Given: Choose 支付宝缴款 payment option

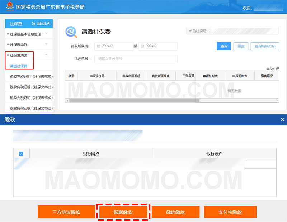Looking at the screenshot, I should pyautogui.click(x=230, y=212).
